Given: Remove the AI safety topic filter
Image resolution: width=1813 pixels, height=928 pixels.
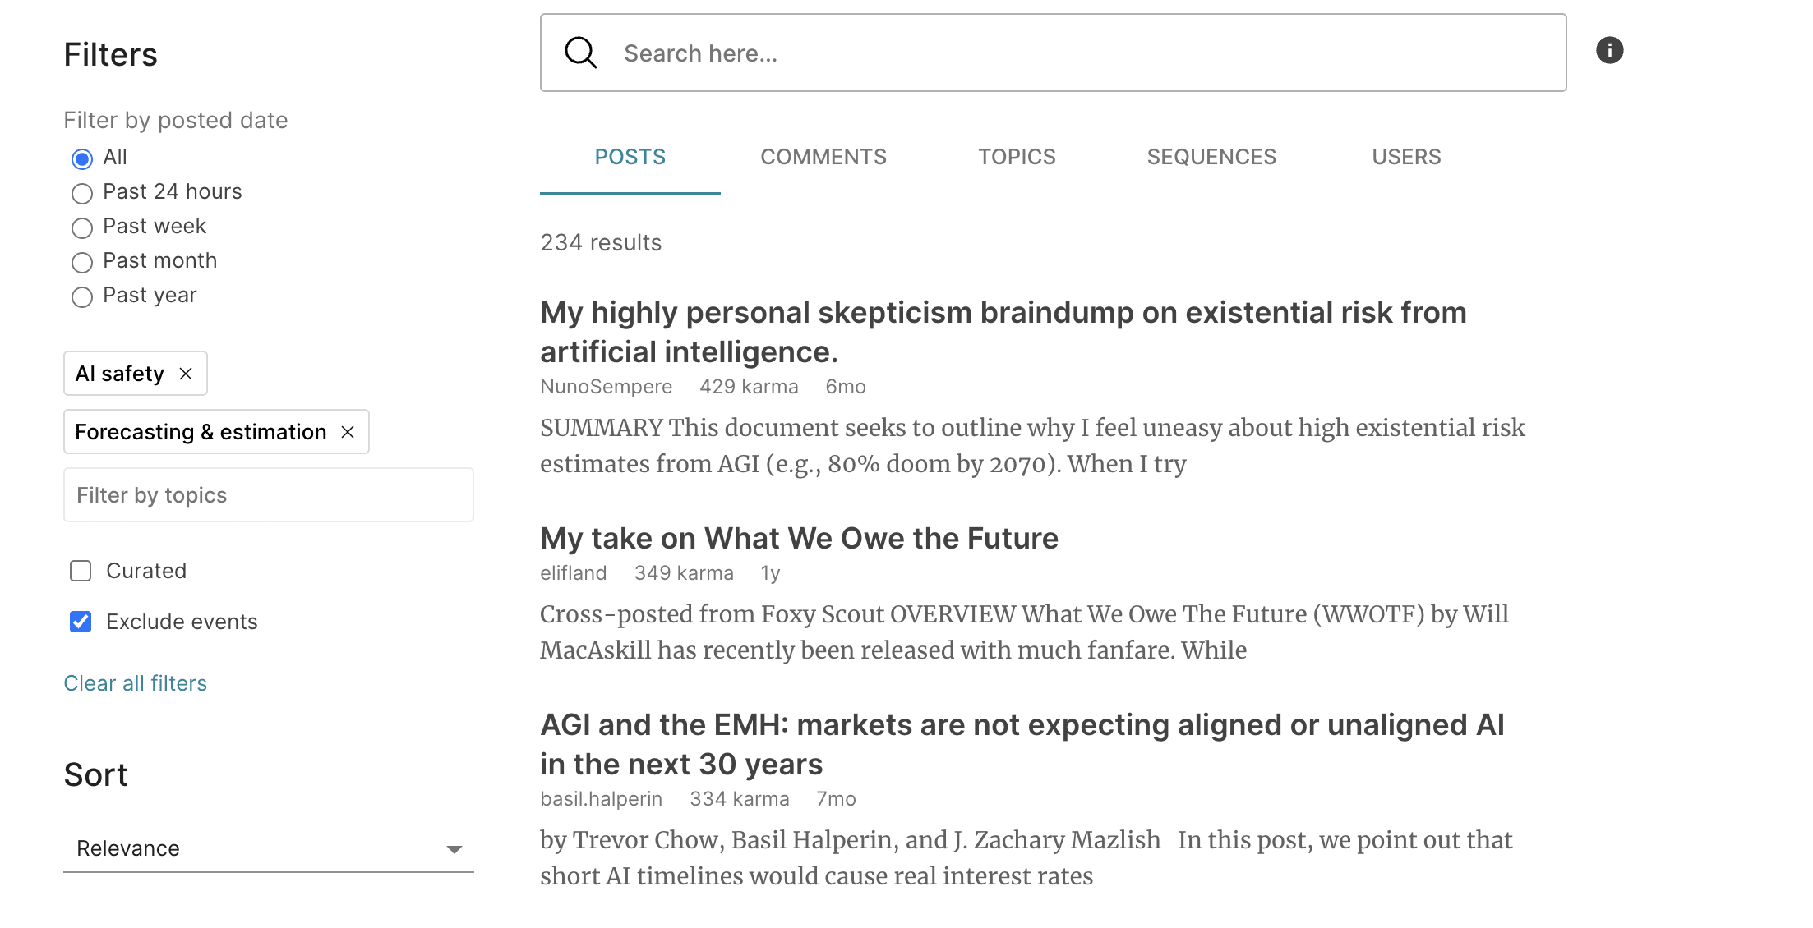Looking at the screenshot, I should (x=186, y=374).
